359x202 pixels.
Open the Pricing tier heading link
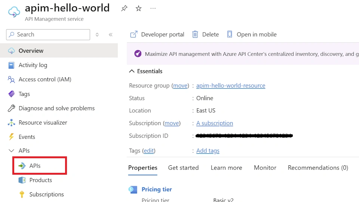(x=157, y=189)
